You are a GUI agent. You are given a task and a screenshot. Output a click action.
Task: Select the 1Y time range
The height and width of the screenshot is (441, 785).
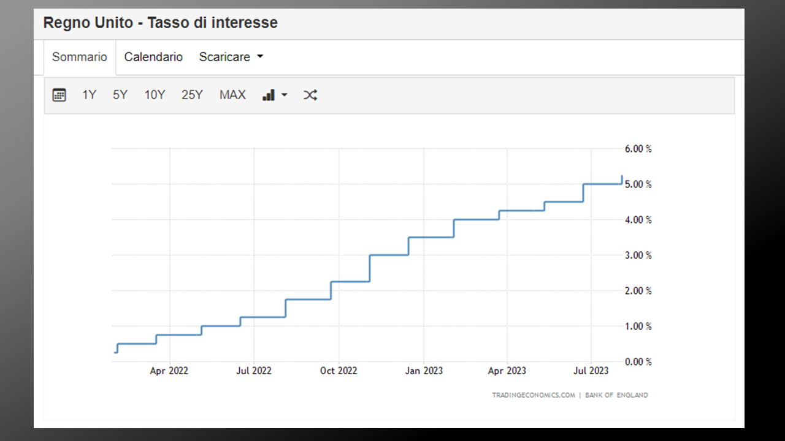90,95
